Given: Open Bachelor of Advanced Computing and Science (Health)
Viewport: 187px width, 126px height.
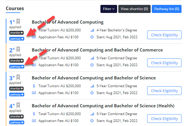Looking at the screenshot, I should pyautogui.click(x=103, y=106).
